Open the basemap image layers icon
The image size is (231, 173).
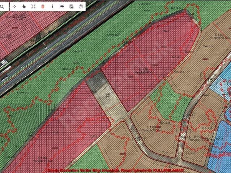[71, 6]
